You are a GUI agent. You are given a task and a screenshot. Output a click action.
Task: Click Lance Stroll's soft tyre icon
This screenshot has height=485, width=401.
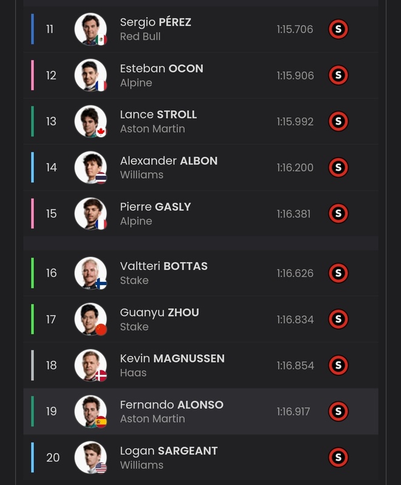(x=338, y=121)
